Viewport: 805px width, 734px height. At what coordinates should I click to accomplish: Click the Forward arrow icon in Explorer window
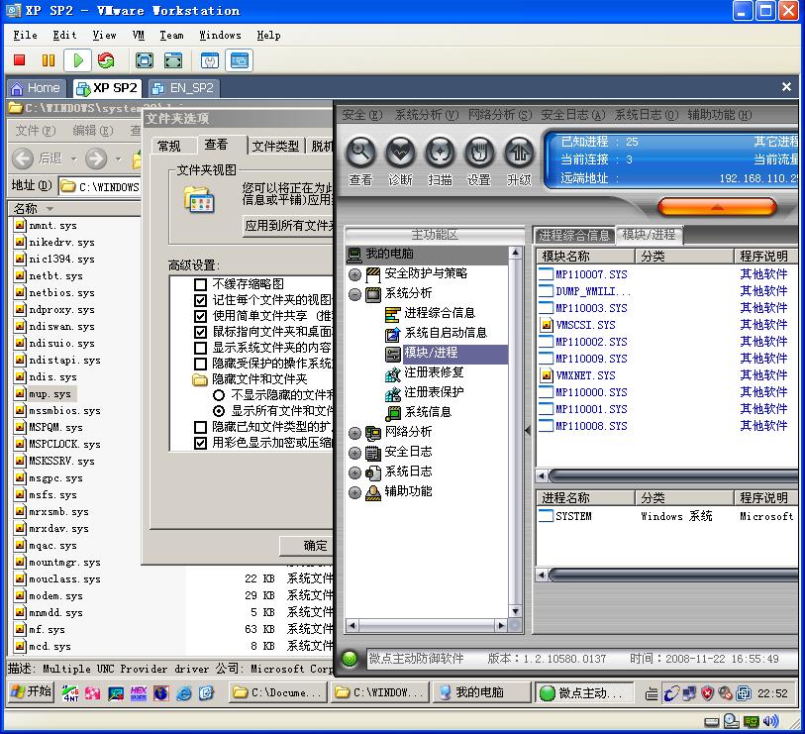tap(96, 158)
